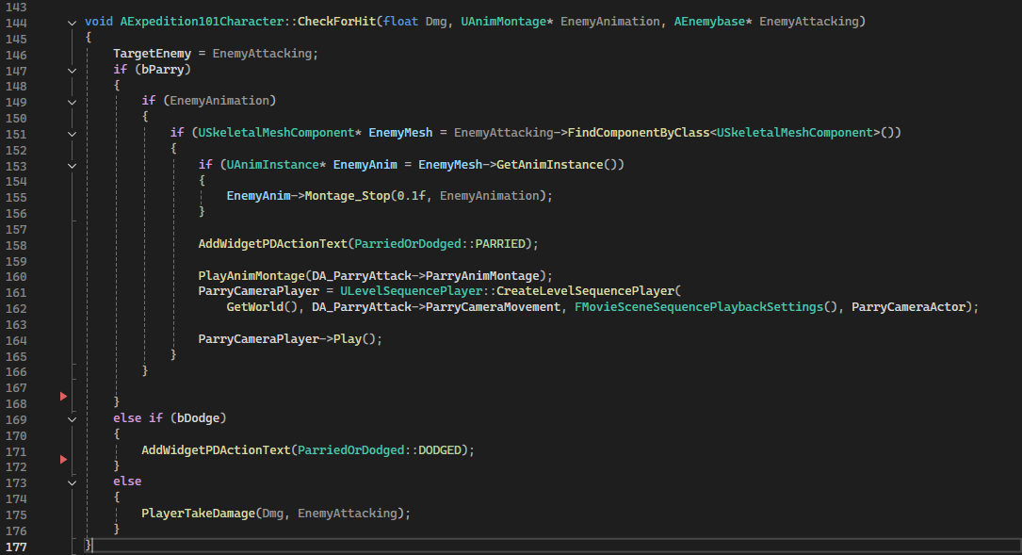This screenshot has height=555, width=1022.
Task: Fold the final else block at line 173
Action: click(x=73, y=482)
